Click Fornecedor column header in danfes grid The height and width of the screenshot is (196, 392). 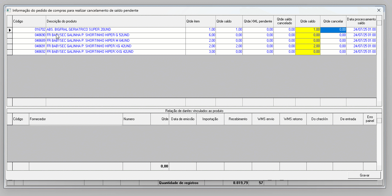click(76, 119)
